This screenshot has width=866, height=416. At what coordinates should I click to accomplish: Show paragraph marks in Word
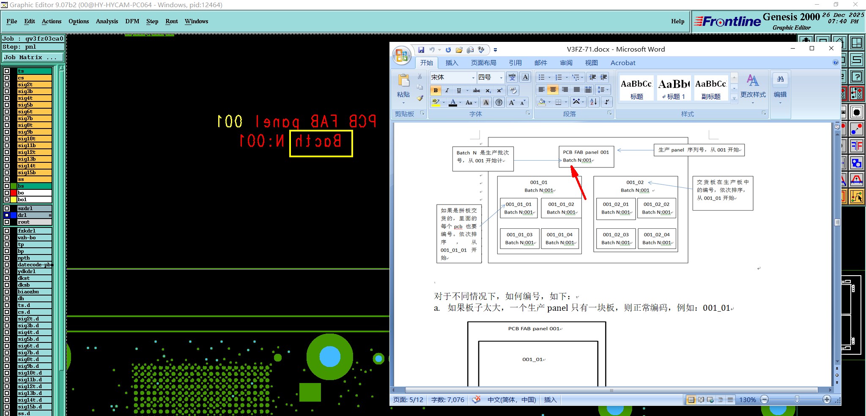tap(607, 102)
